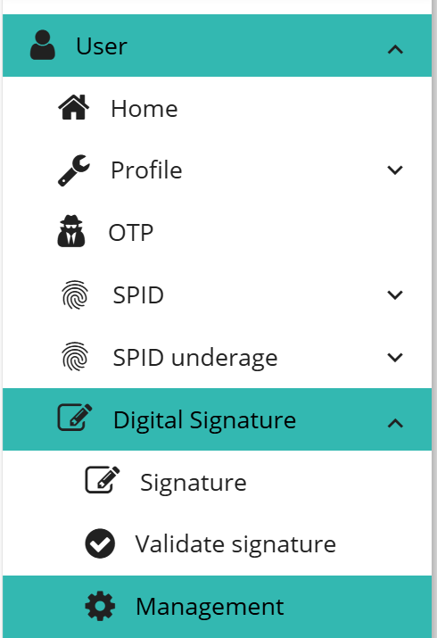Image resolution: width=437 pixels, height=638 pixels.
Task: Select the Profile wrench icon
Action: (74, 170)
